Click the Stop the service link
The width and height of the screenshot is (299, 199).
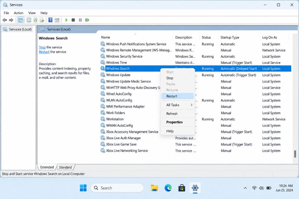point(42,47)
